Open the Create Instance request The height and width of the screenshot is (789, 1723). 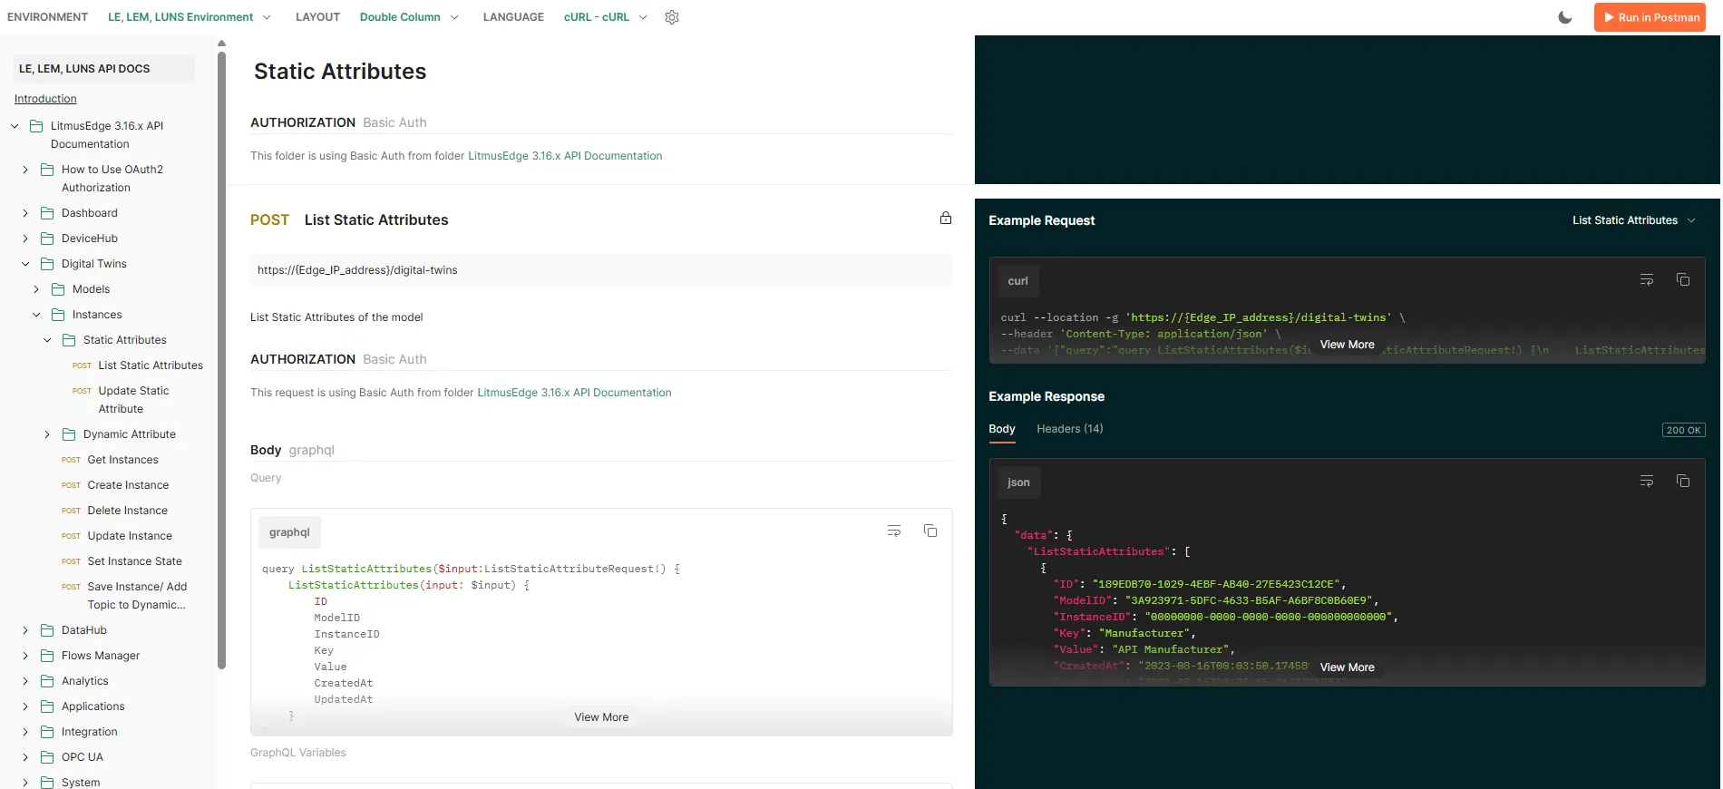(x=128, y=485)
